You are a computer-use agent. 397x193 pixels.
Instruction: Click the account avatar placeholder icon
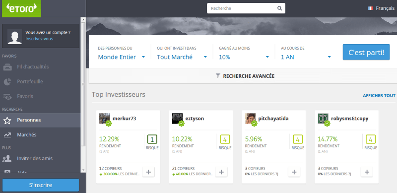(x=14, y=37)
